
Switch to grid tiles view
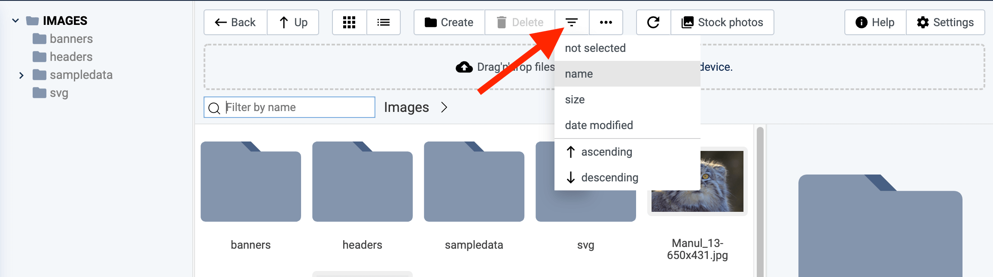tap(349, 22)
